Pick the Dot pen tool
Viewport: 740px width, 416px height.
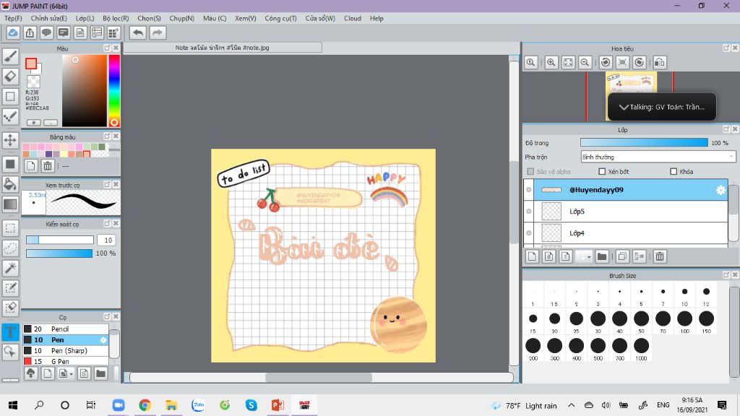(x=10, y=116)
